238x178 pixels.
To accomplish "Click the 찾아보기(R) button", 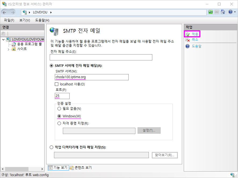I will pyautogui.click(x=164, y=155).
